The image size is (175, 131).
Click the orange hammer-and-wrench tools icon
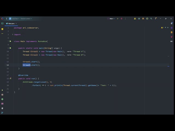[x=143, y=19]
